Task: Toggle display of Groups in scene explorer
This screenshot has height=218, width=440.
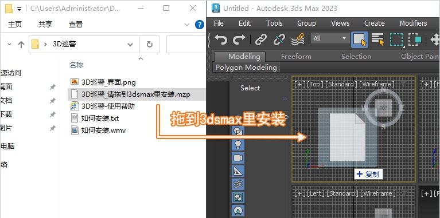Action: pyautogui.click(x=238, y=197)
